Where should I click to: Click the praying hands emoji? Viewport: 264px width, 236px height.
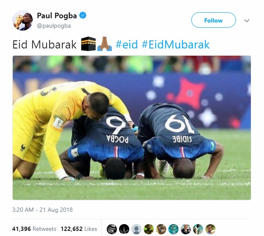(x=105, y=44)
